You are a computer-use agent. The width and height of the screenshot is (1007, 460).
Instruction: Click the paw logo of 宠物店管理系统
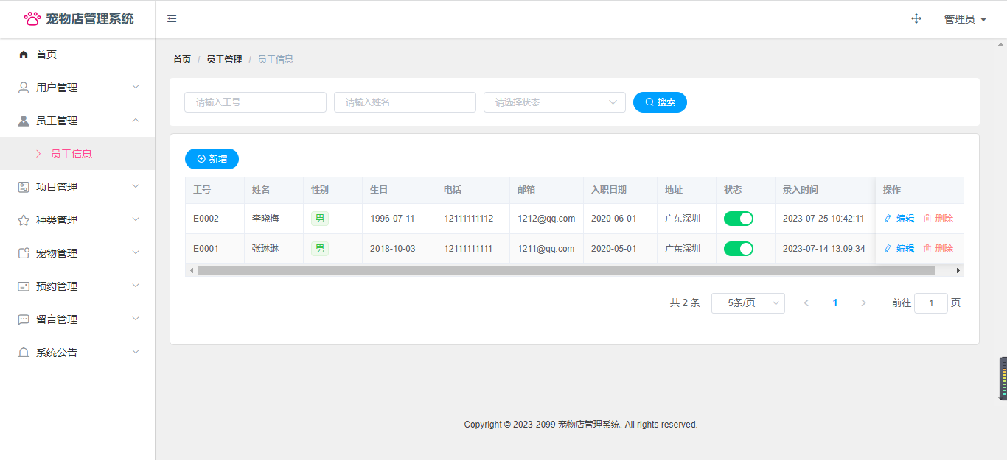[32, 19]
